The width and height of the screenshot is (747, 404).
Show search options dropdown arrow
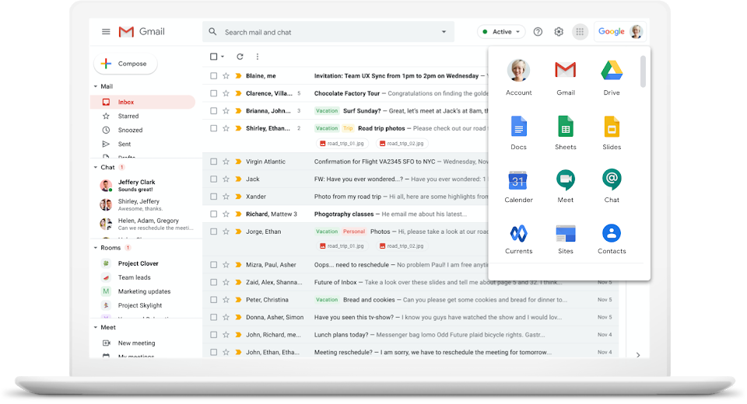[x=444, y=33]
